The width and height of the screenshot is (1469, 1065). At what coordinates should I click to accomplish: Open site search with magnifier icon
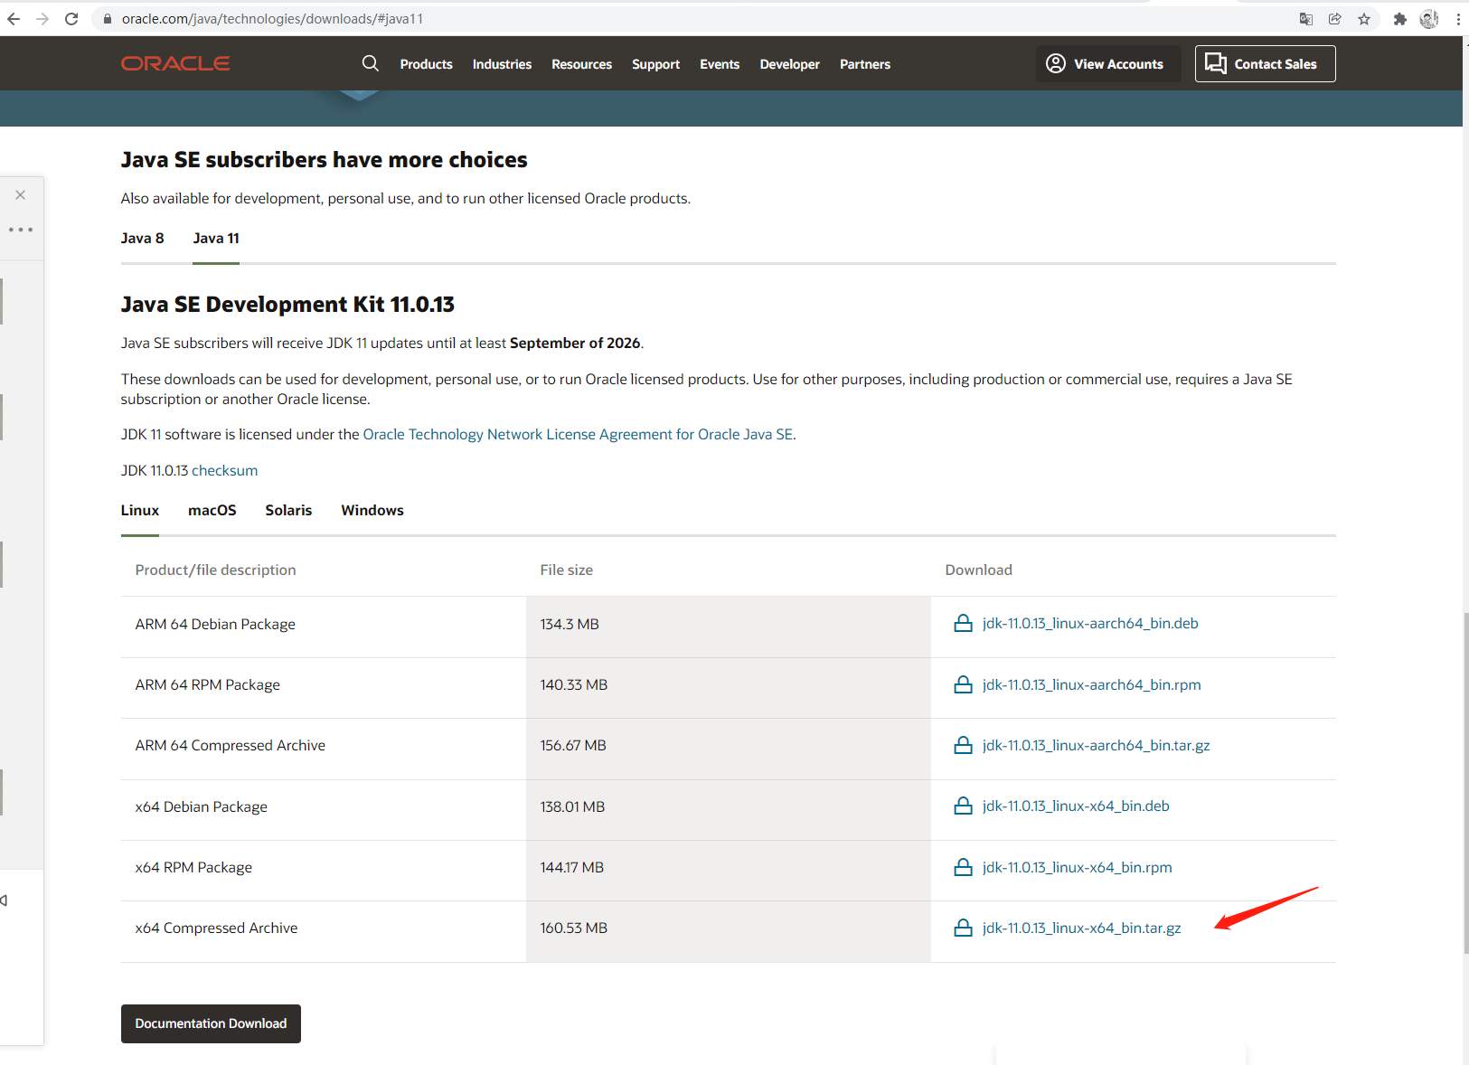[x=371, y=63]
